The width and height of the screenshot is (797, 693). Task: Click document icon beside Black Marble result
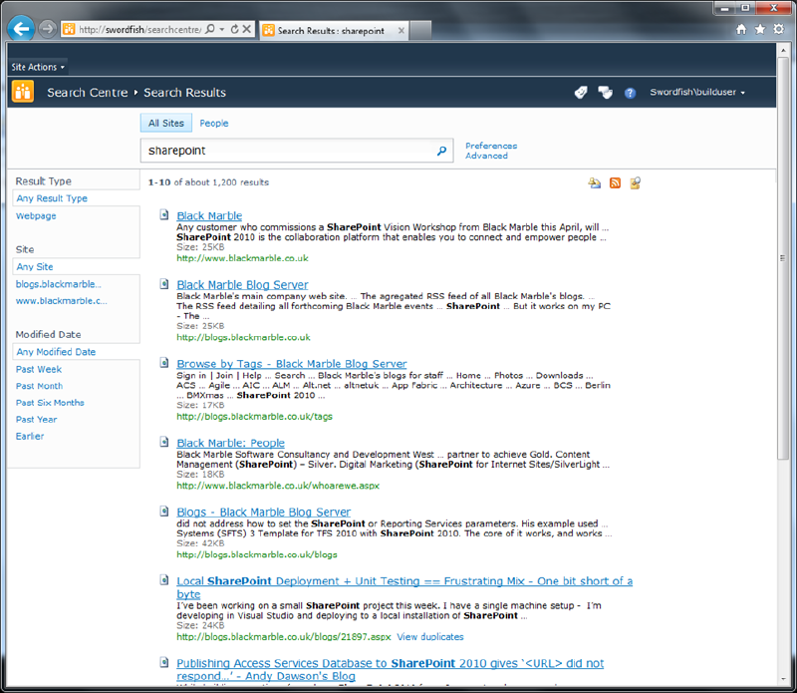pos(164,214)
